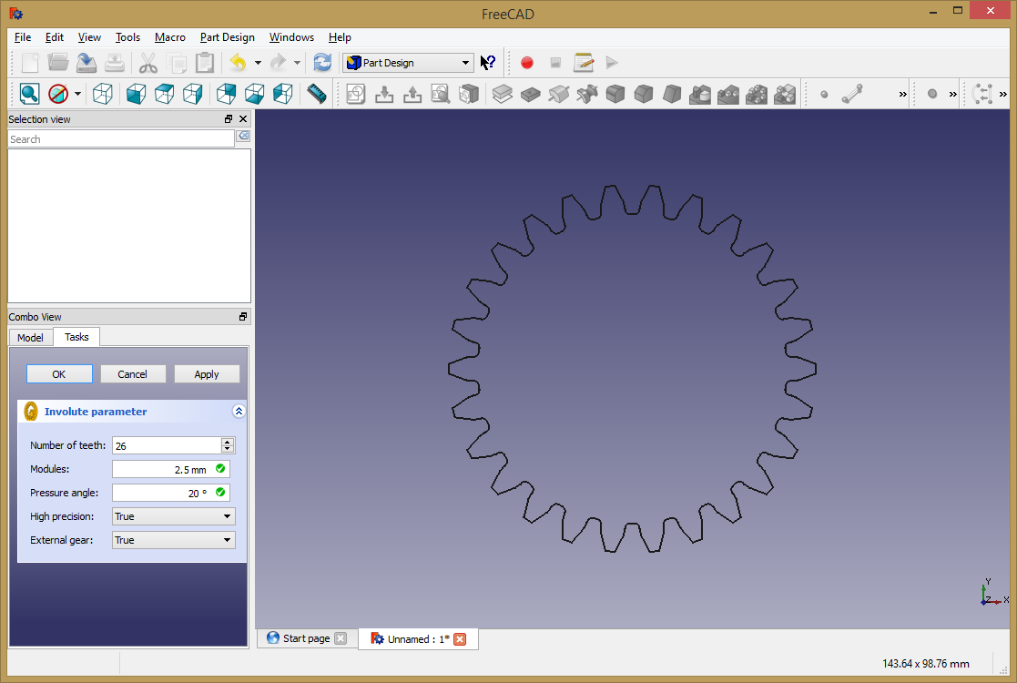Image resolution: width=1017 pixels, height=683 pixels.
Task: Click the Polar pattern icon
Action: pos(757,94)
